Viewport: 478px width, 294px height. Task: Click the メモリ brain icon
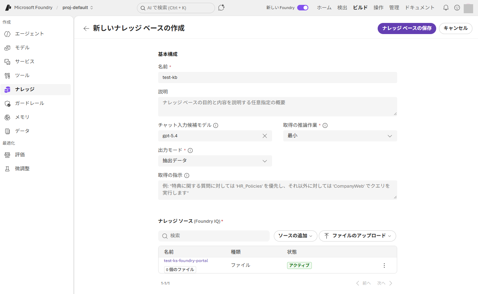tap(7, 117)
